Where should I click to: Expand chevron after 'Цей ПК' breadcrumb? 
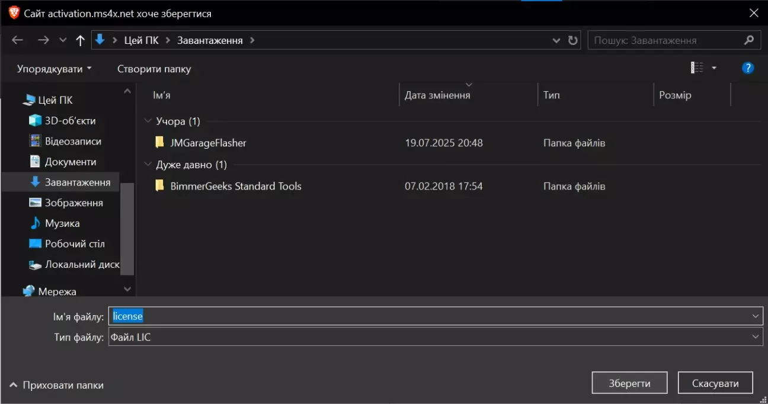[x=168, y=40]
